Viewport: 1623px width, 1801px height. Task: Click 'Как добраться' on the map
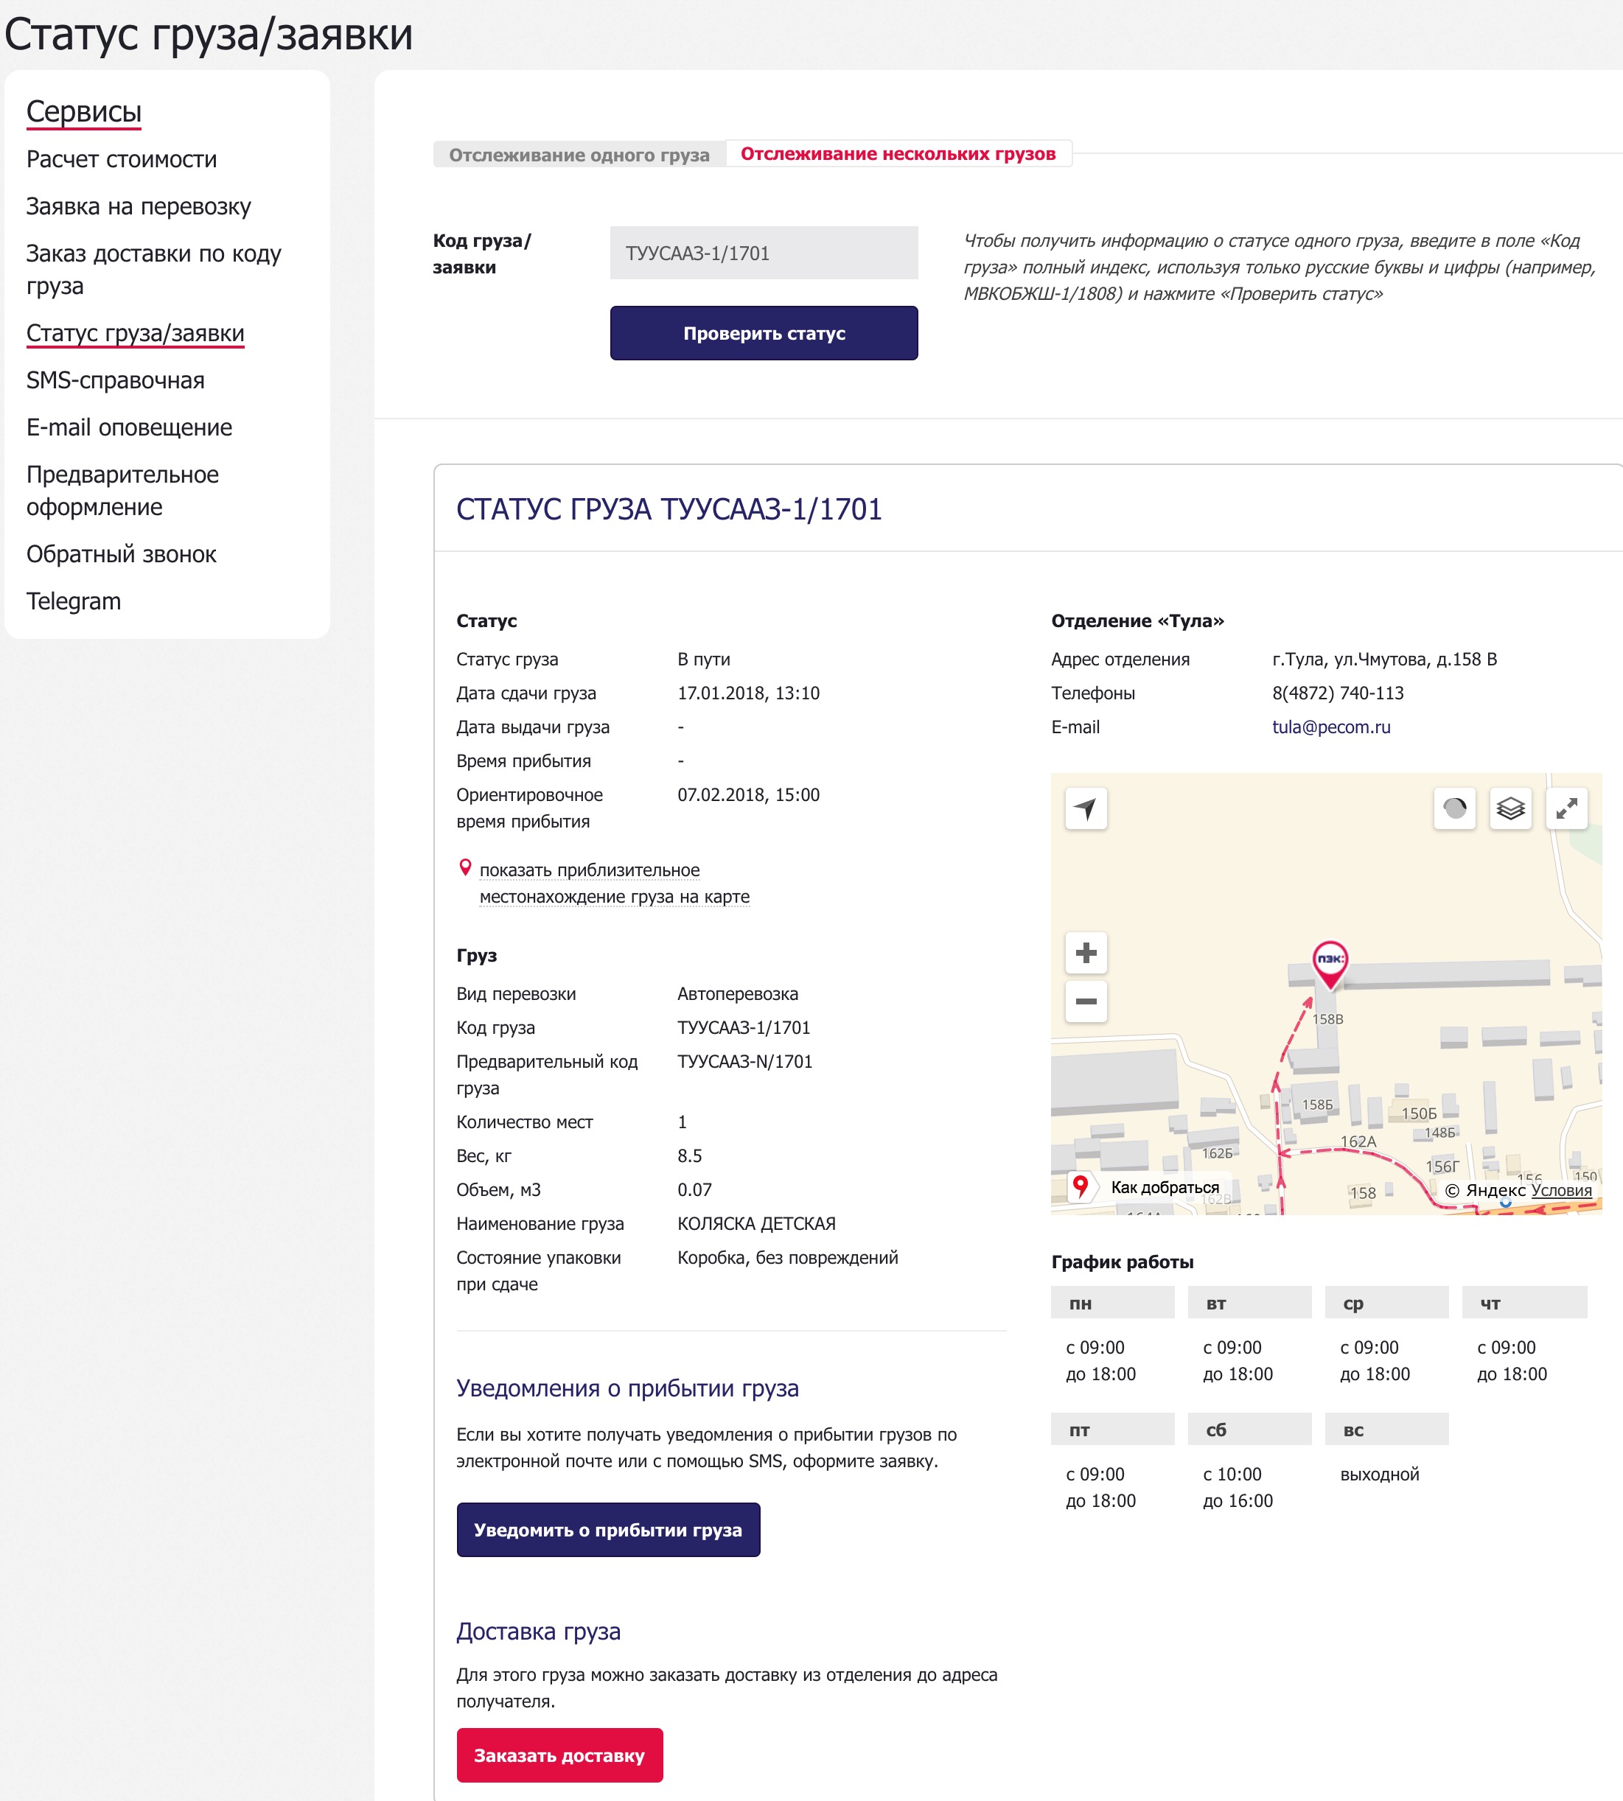click(1165, 1188)
